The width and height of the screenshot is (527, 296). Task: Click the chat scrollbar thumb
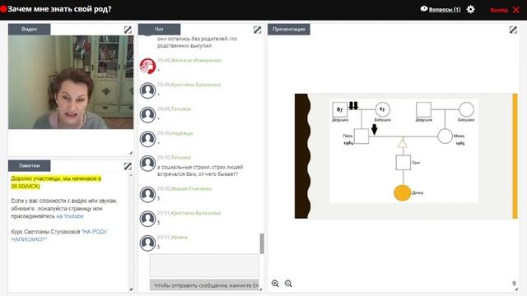click(x=262, y=243)
